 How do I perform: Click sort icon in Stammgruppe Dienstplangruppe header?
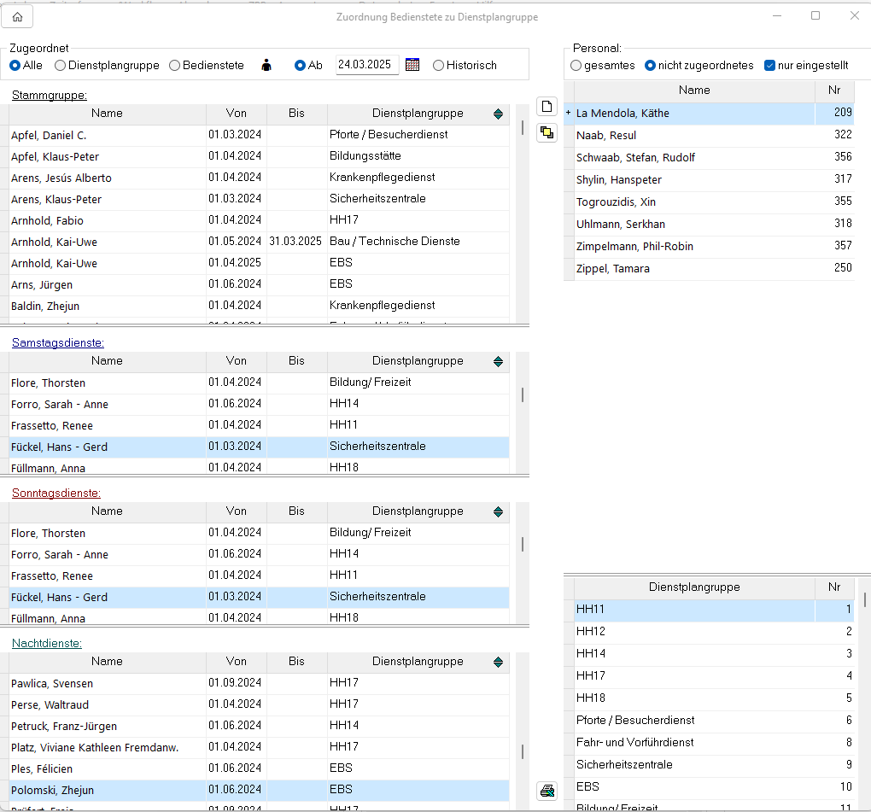498,114
